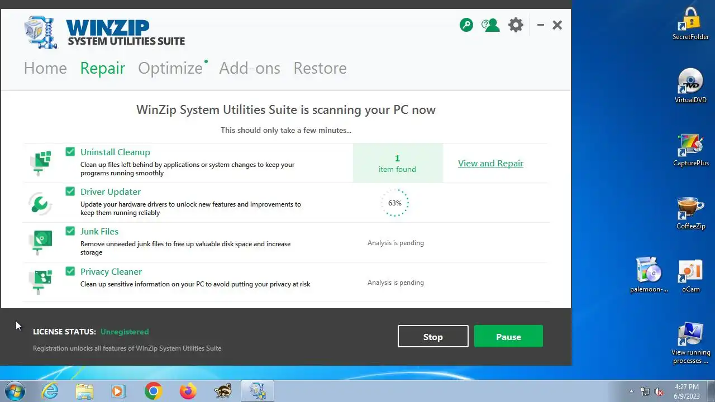Click the 63% driver scan progress indicator
Screen dimensions: 715x402
(395, 203)
